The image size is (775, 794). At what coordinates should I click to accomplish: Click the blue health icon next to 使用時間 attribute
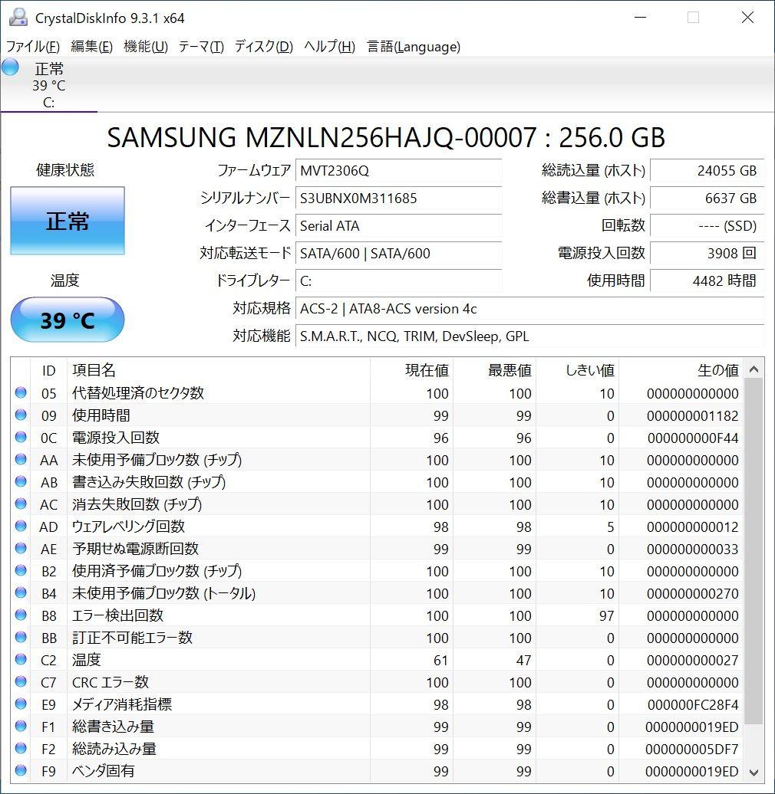coord(20,415)
